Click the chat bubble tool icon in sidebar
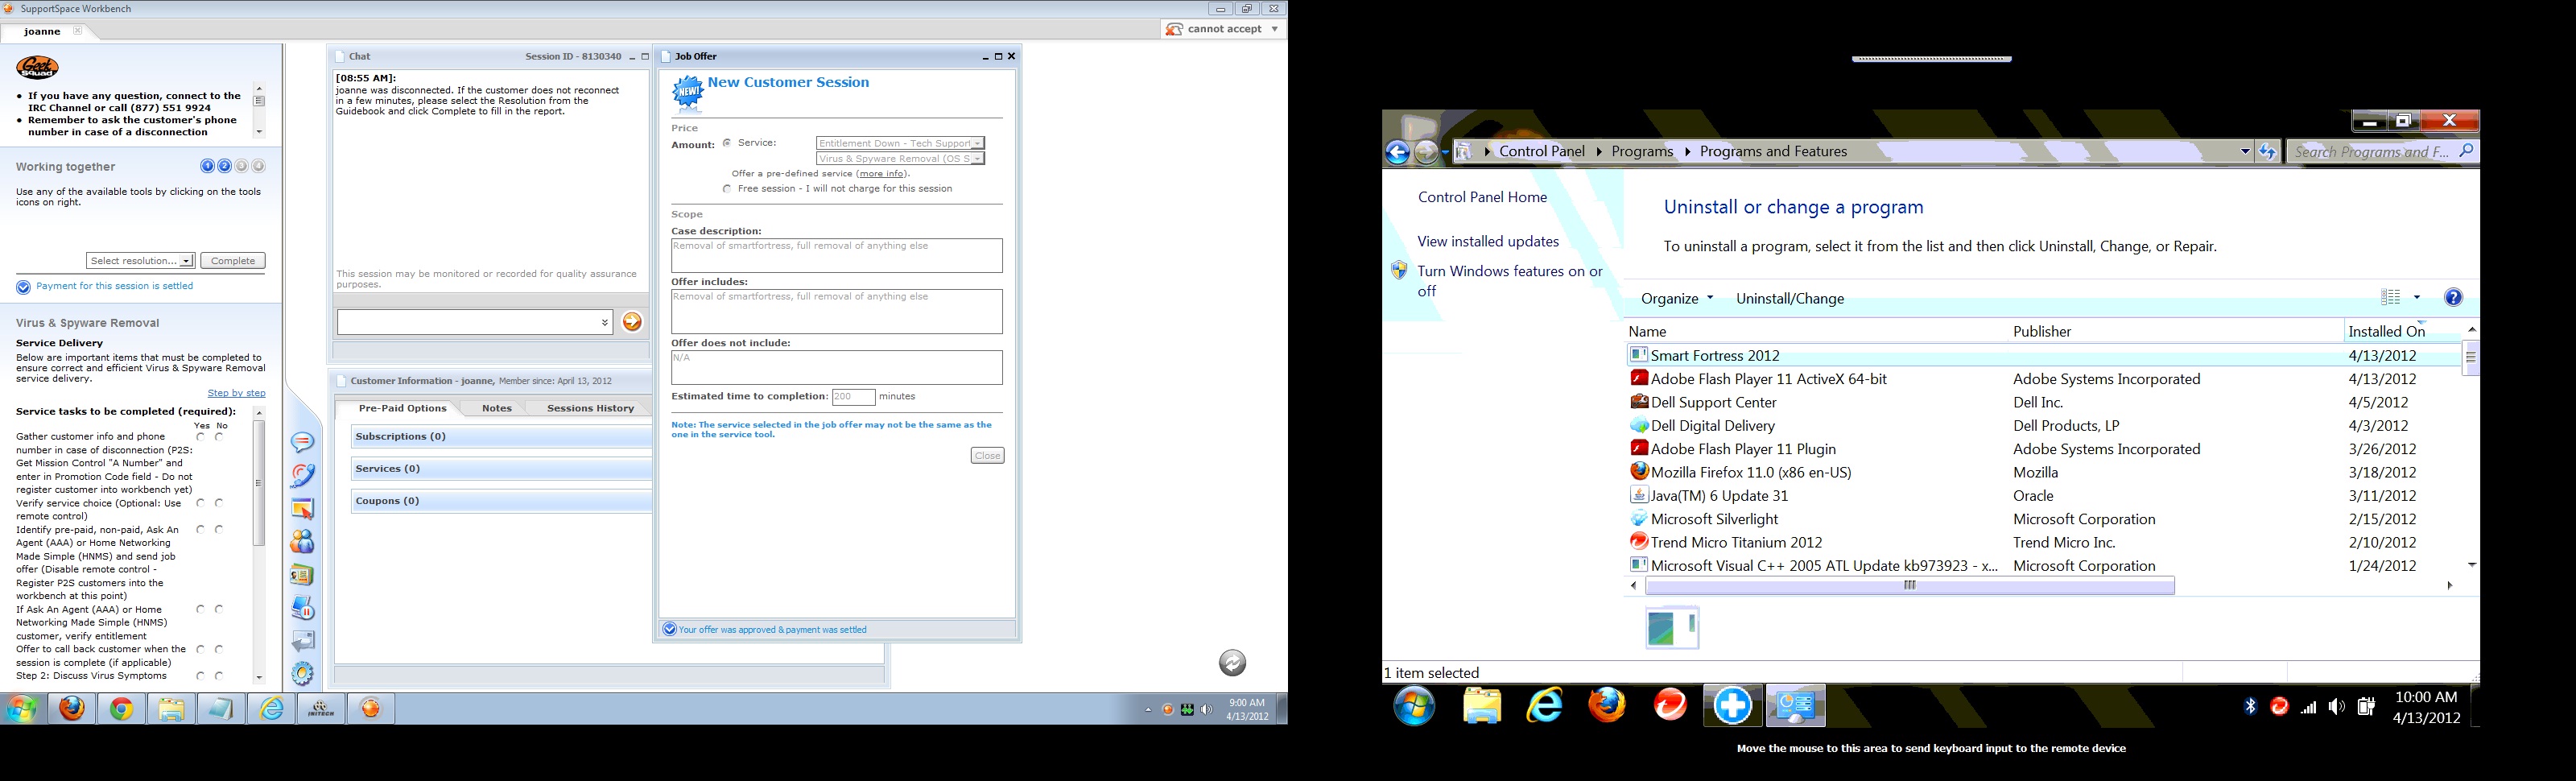This screenshot has height=781, width=2576. tap(302, 442)
